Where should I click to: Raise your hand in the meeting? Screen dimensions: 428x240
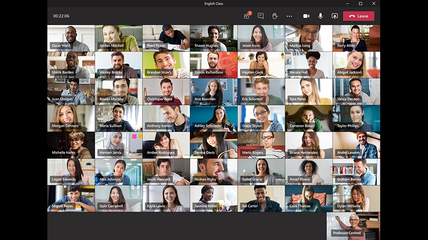(275, 16)
